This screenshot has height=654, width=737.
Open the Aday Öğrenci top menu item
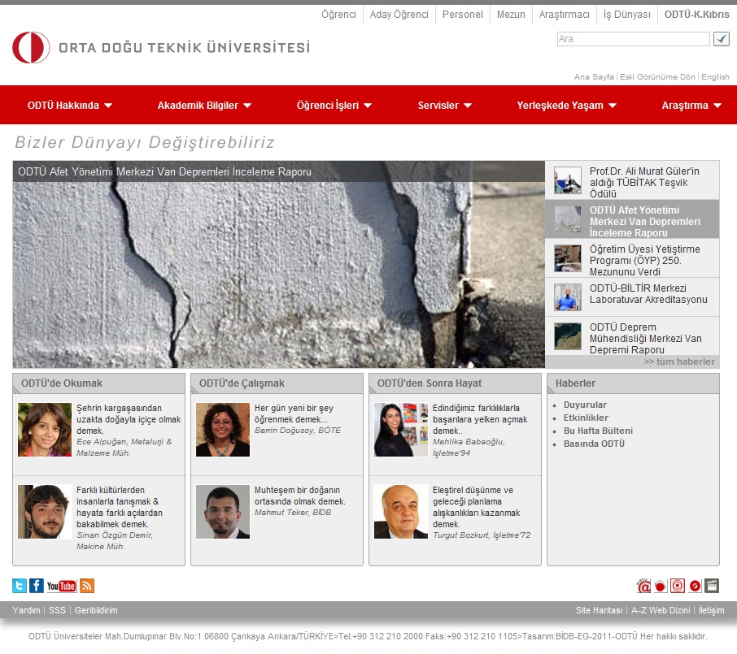[399, 15]
